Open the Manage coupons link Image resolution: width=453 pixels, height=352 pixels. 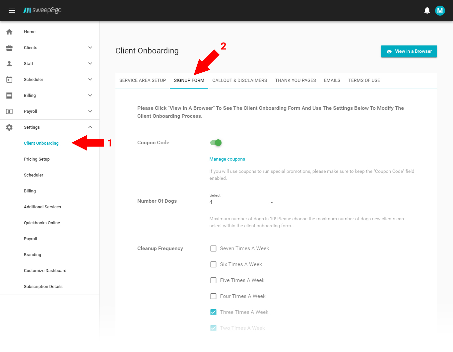(x=227, y=159)
